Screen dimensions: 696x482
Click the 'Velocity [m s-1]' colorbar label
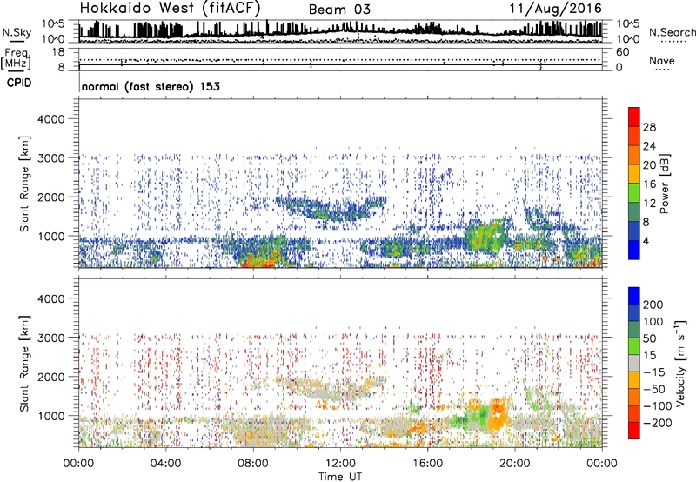coord(680,363)
